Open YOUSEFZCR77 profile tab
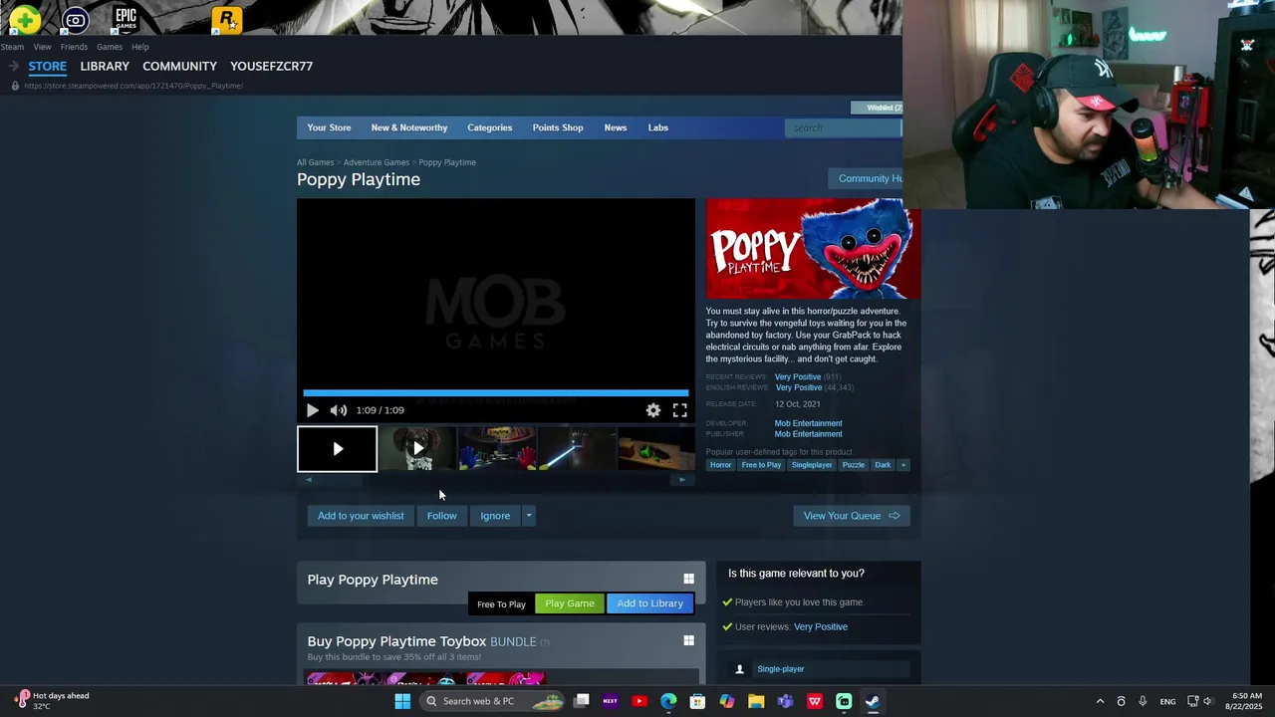 [x=271, y=66]
